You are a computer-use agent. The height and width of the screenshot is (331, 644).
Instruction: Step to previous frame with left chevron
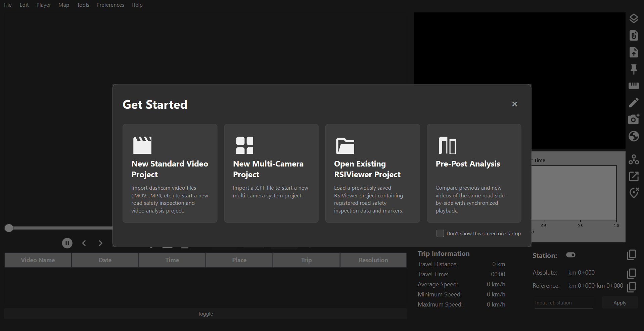tap(84, 243)
